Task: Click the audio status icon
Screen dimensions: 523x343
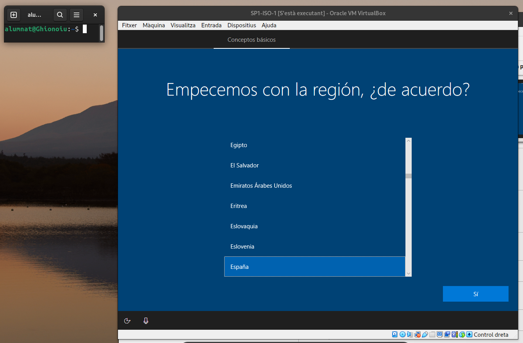Action: [410, 334]
